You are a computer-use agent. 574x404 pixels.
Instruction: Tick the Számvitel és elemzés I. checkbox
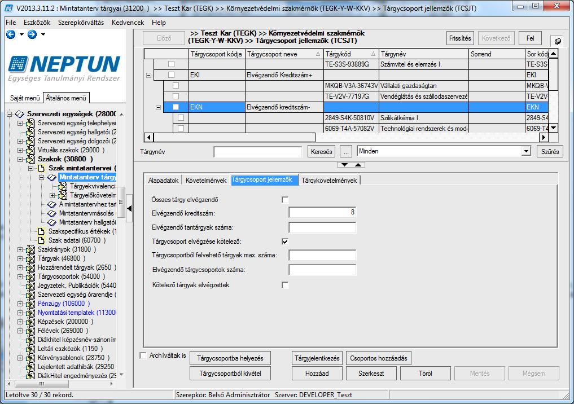tap(172, 64)
